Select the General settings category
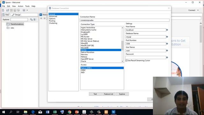Screen dimensions: 204x115 pos(63,14)
